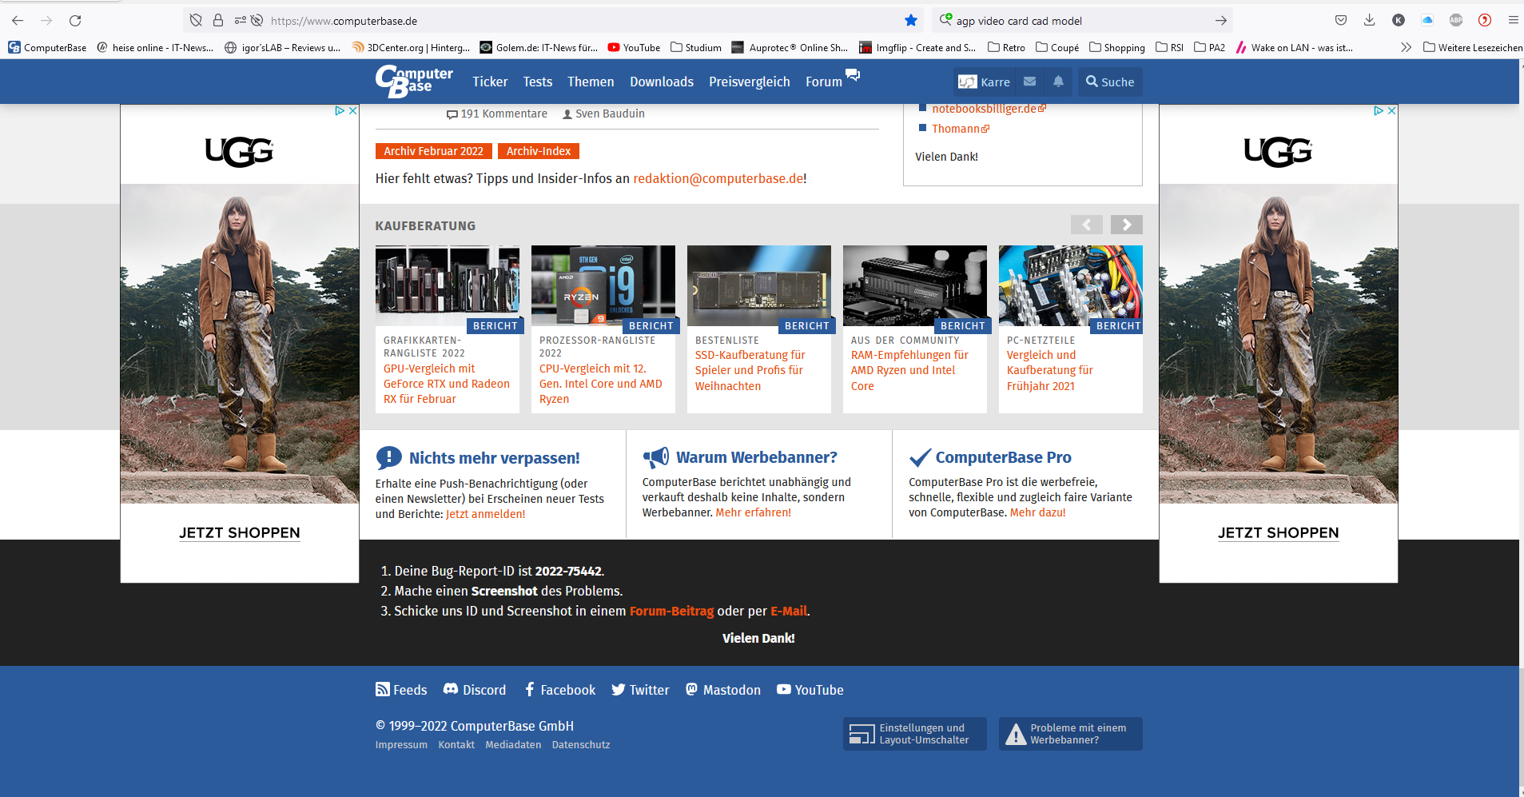
Task: Click the padlock site security icon
Action: click(x=218, y=21)
